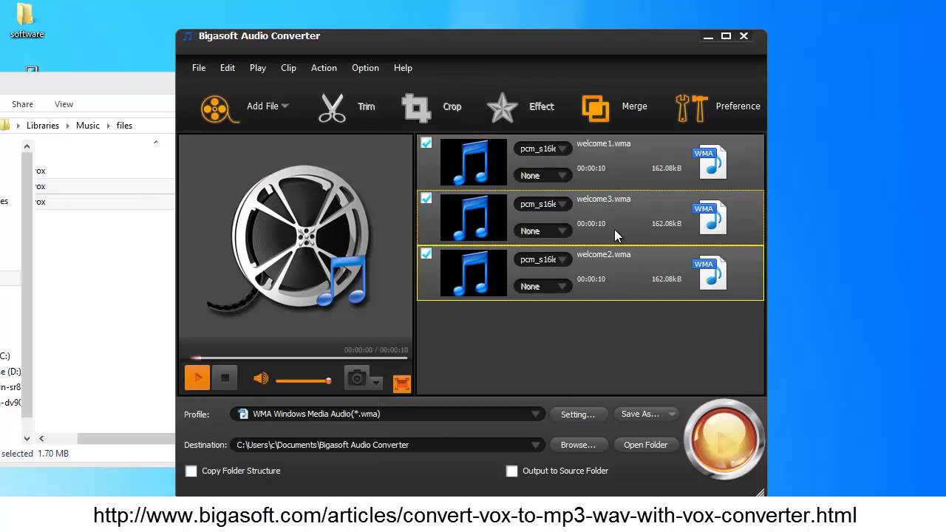This screenshot has height=532, width=946.
Task: Click the Setting... button
Action: [578, 415]
